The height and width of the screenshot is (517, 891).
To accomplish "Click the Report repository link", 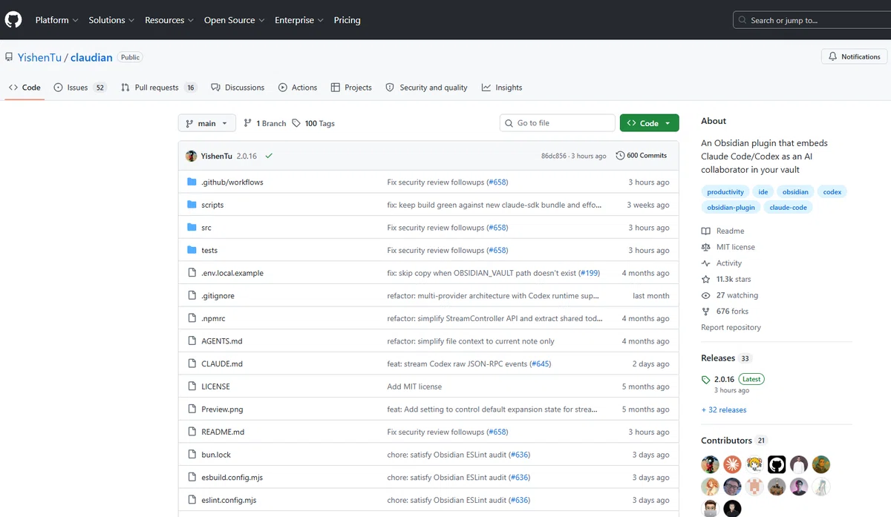I will (731, 327).
